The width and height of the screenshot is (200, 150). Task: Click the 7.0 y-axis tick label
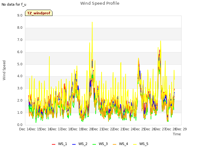click(20, 40)
